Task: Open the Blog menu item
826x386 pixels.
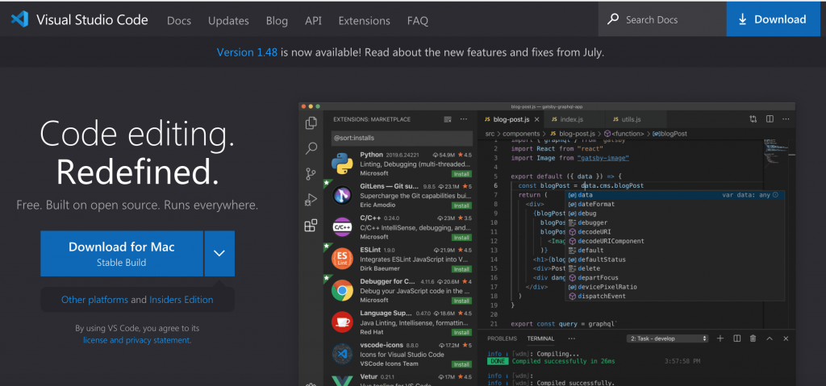Action: (x=277, y=20)
